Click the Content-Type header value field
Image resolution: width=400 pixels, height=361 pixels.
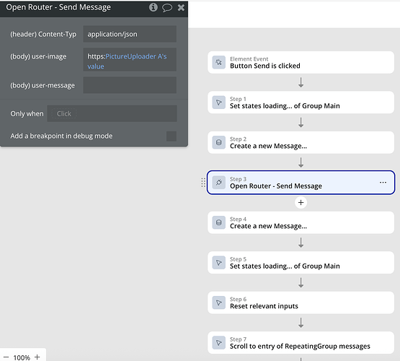tap(130, 34)
